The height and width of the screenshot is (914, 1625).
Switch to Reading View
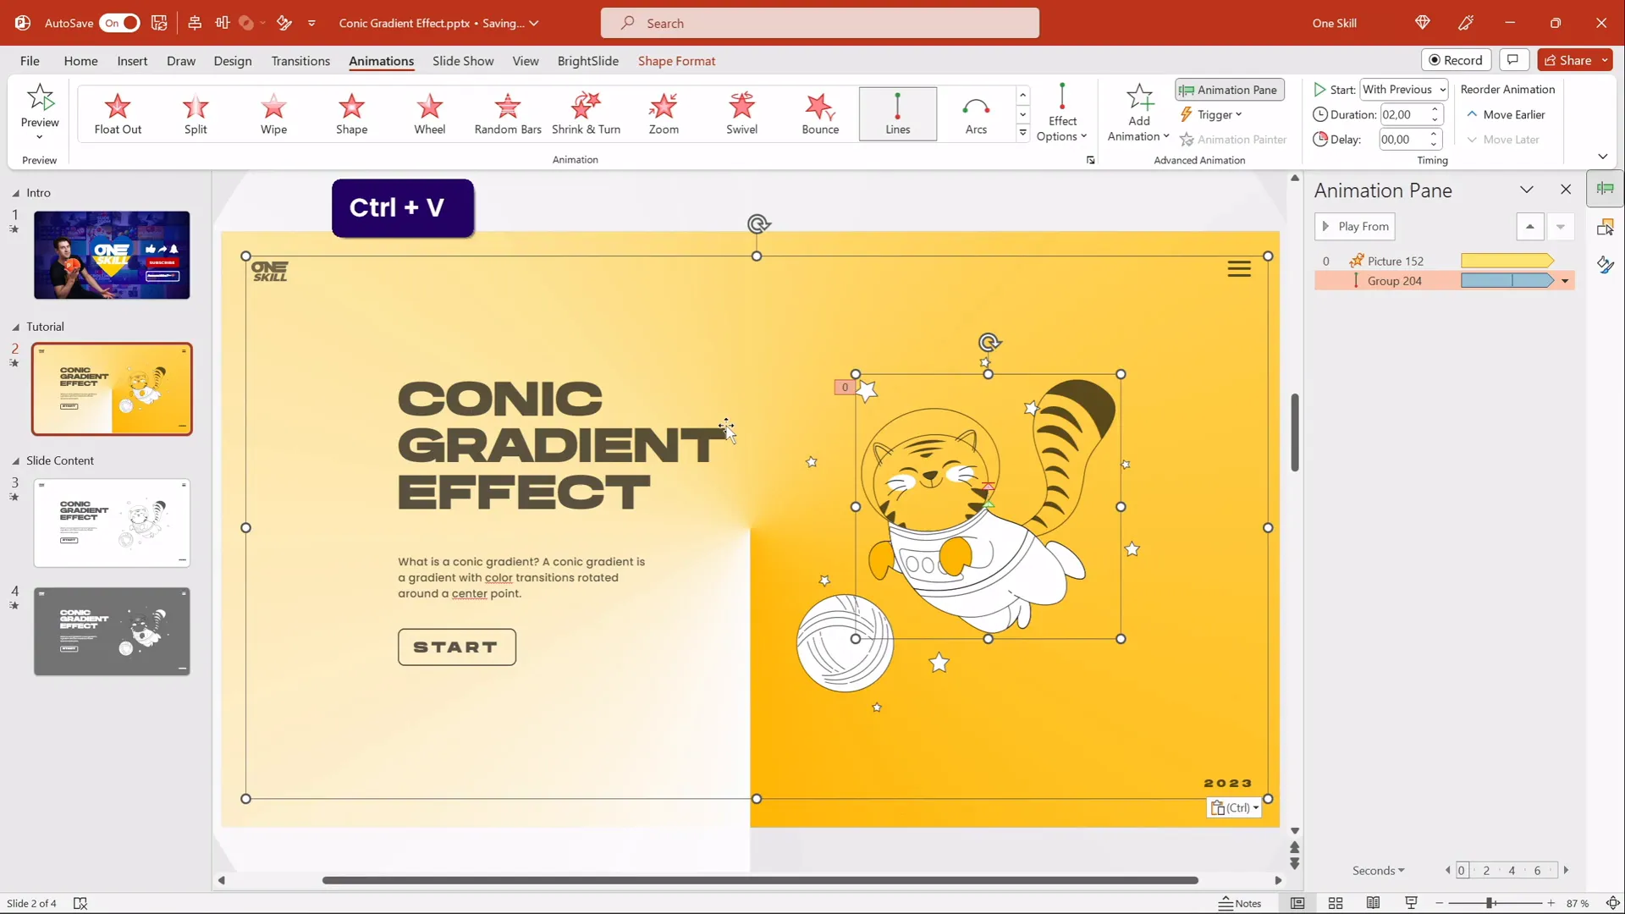[x=1373, y=903]
